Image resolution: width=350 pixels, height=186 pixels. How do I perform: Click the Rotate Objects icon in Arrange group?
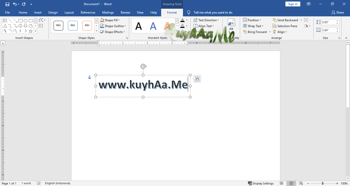pyautogui.click(x=306, y=26)
